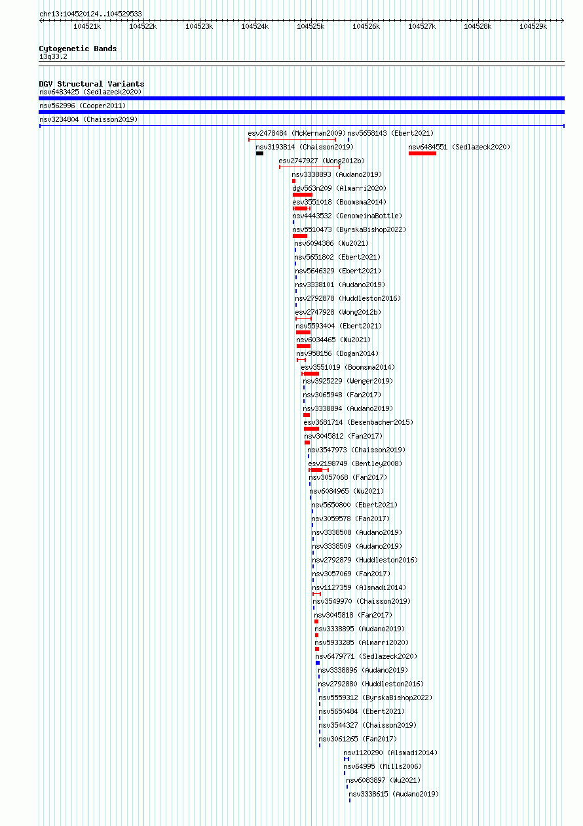Click the chr13:104520124..104529533 coordinates text
Viewport: 583px width, 826px height.
pyautogui.click(x=90, y=14)
